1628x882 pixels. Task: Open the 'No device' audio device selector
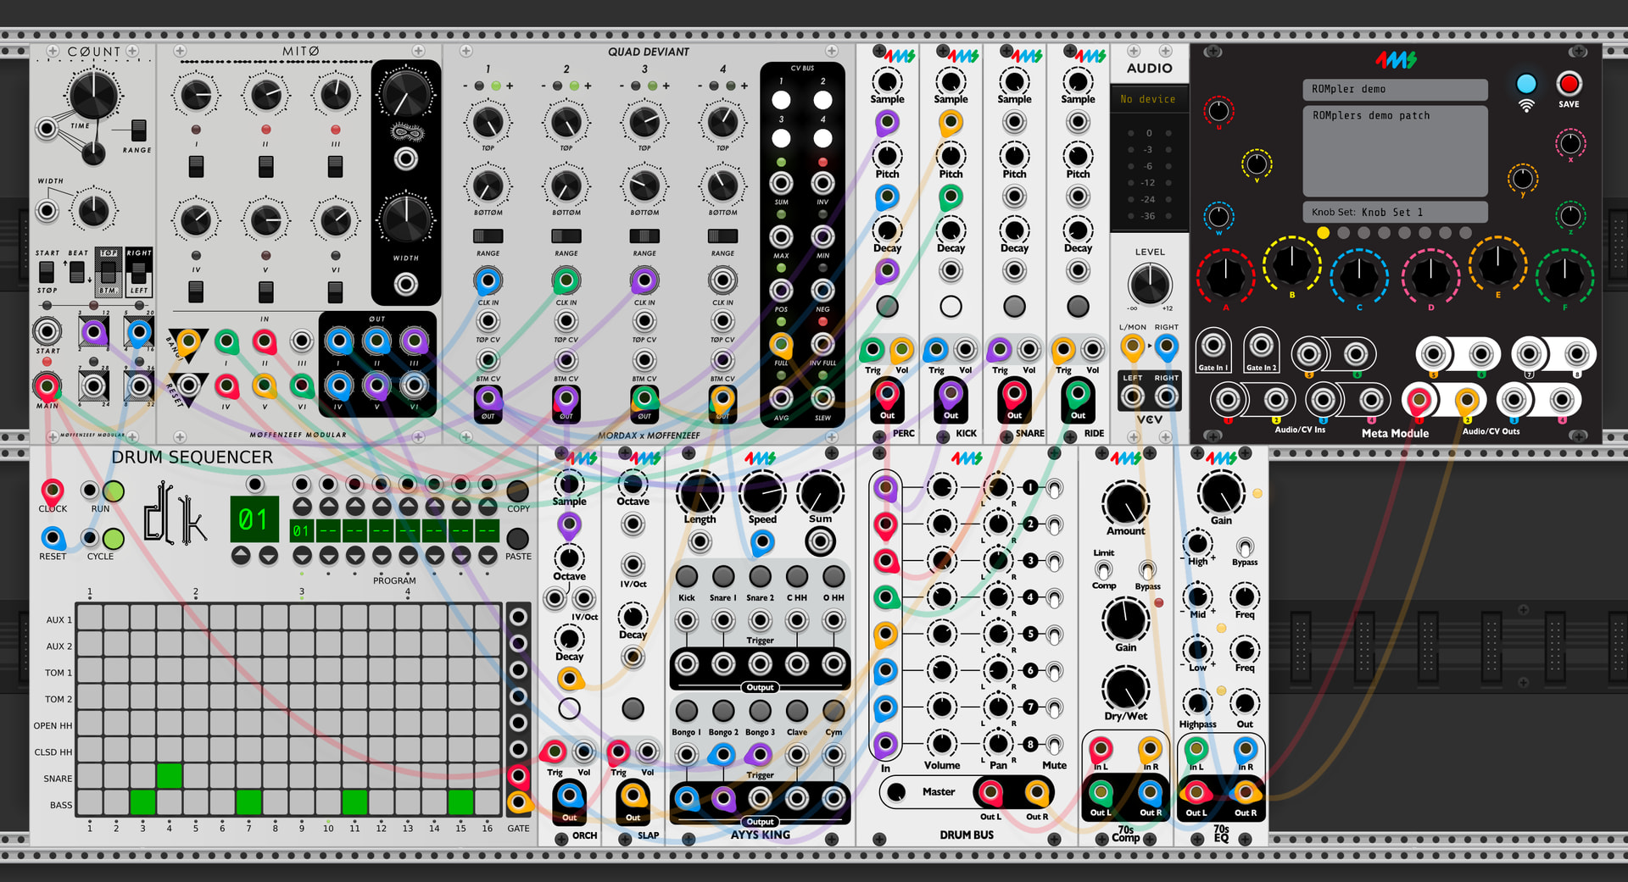[1148, 99]
